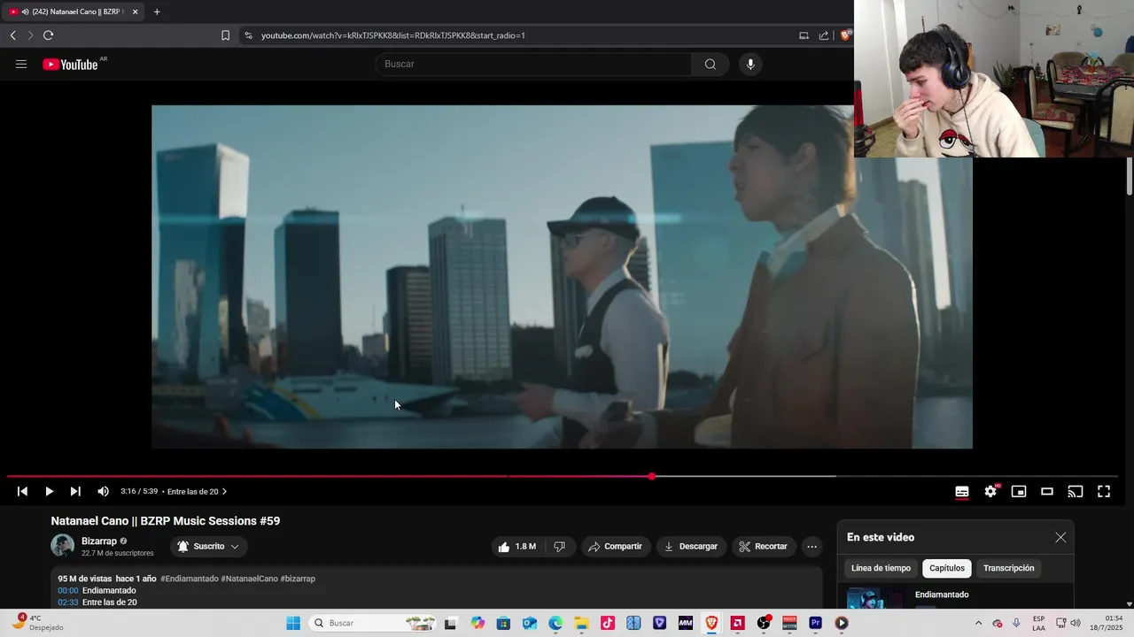Screen dimensions: 1134x637
Task: Select the Capítulos tab
Action: [947, 568]
